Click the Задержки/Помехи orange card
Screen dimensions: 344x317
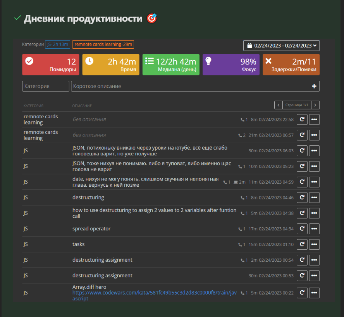291,65
